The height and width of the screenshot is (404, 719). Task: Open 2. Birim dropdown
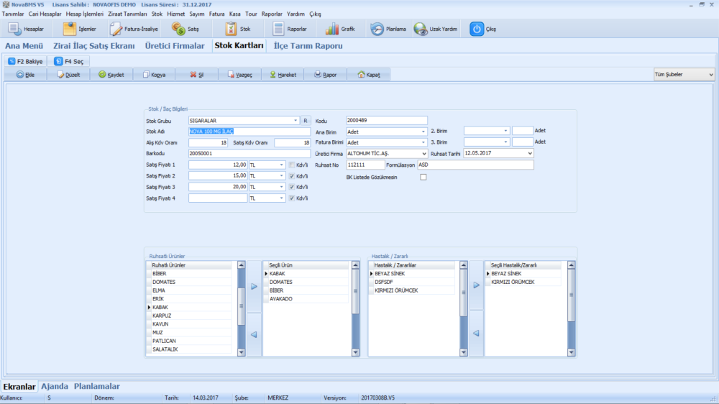click(x=505, y=131)
